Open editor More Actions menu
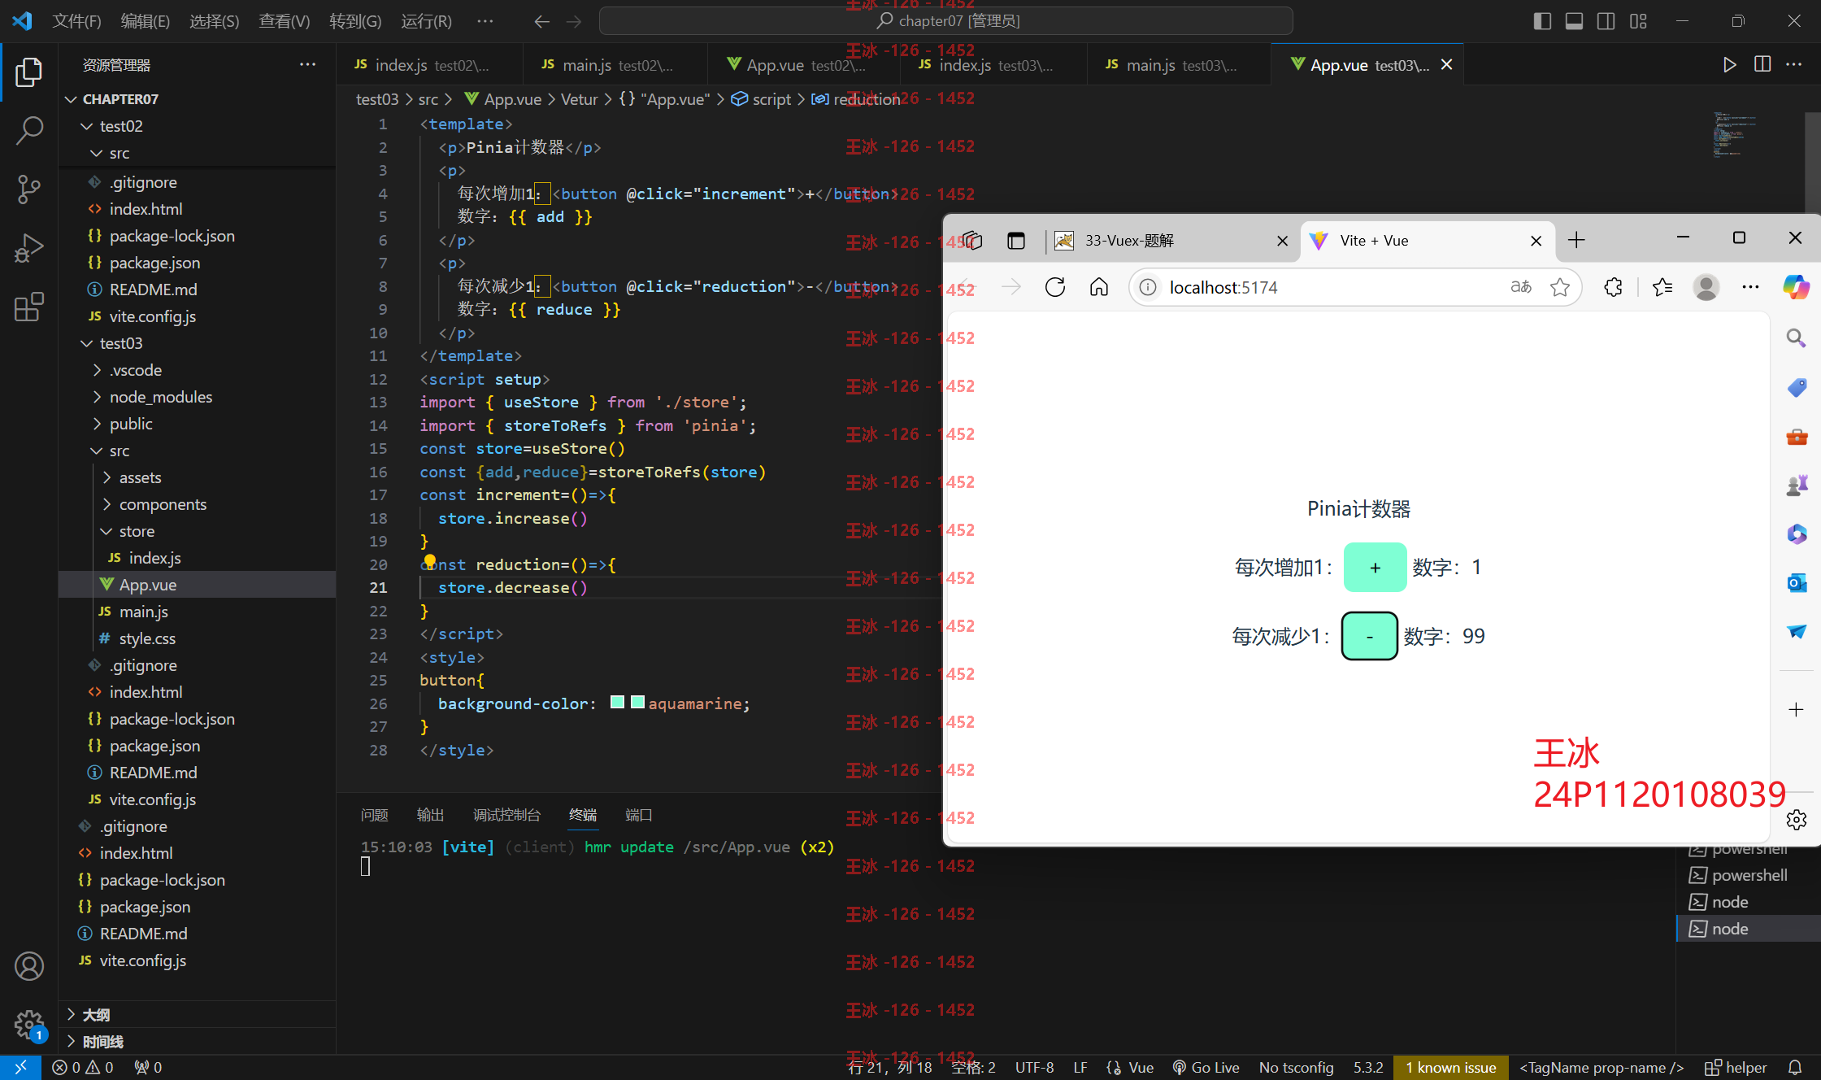 click(1793, 64)
